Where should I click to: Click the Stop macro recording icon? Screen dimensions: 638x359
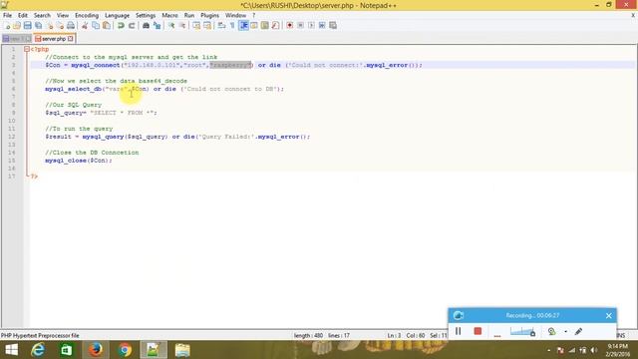click(x=300, y=26)
